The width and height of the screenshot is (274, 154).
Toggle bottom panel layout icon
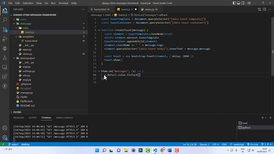pyautogui.click(x=238, y=3)
